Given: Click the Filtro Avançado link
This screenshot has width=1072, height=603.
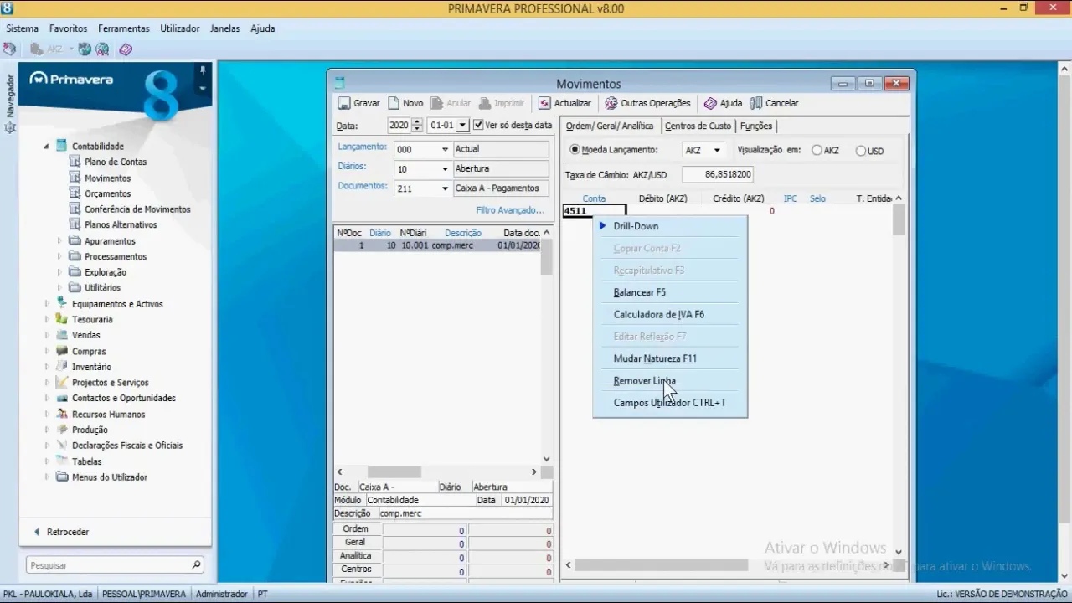Looking at the screenshot, I should [x=510, y=210].
